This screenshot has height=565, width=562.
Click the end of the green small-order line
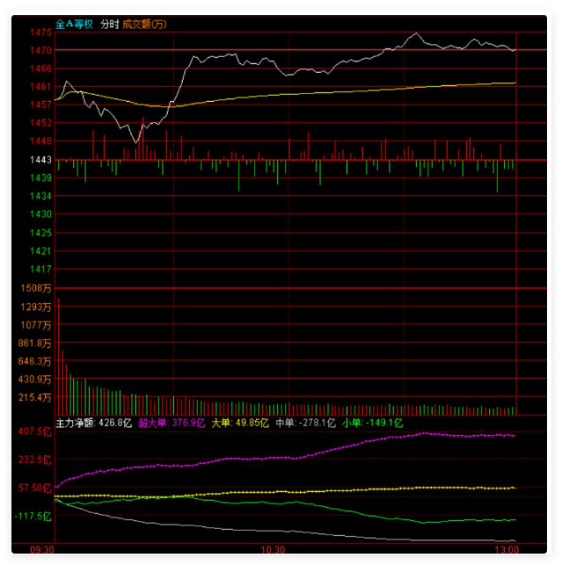click(x=514, y=520)
